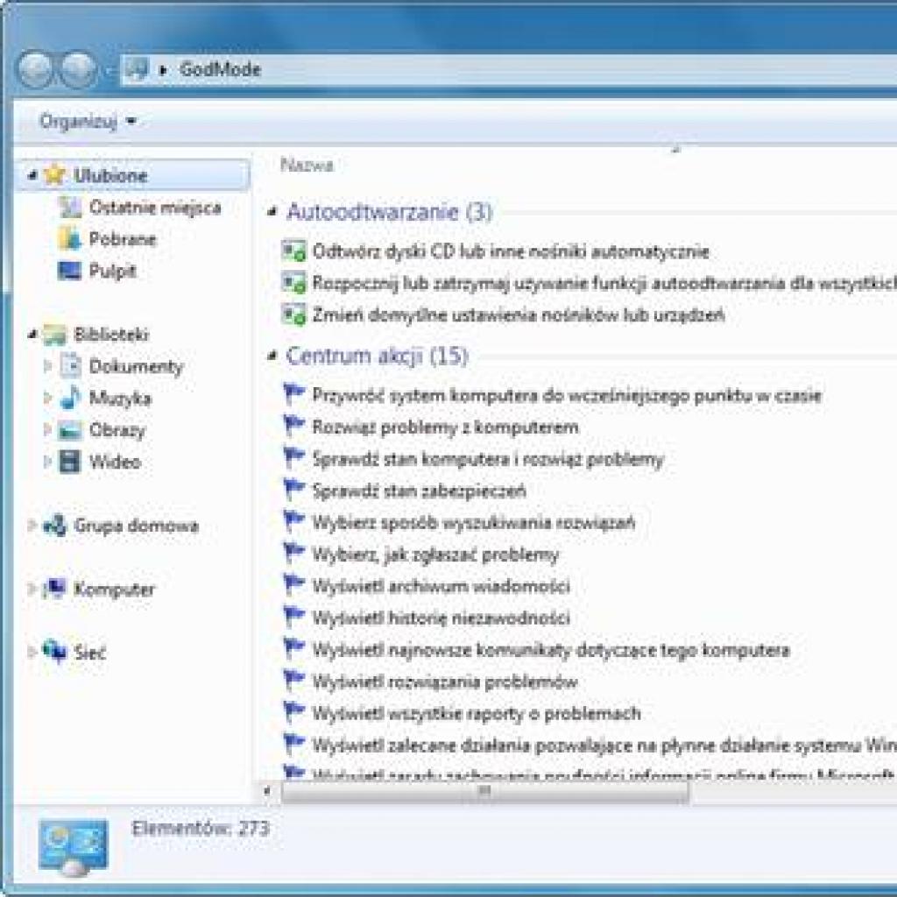Click autoplay icon beside 'Rozpocznij lub zatrzymaj'

294,283
